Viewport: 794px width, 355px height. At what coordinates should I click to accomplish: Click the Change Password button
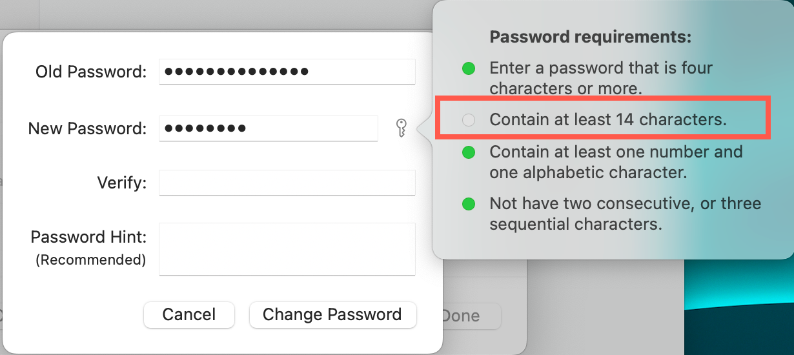pyautogui.click(x=332, y=315)
